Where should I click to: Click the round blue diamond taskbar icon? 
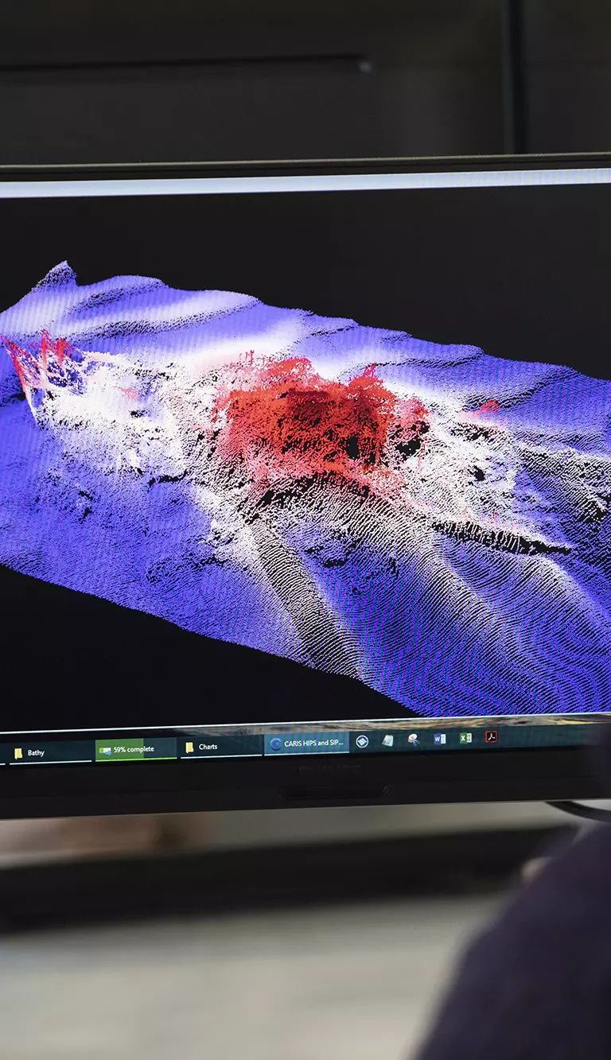pos(362,741)
